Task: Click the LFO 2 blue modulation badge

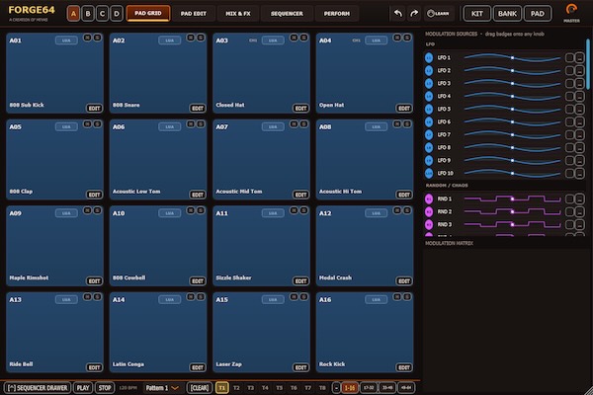Action: 429,71
